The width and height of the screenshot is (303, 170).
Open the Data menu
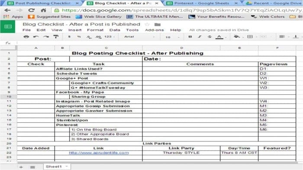pos(115,30)
